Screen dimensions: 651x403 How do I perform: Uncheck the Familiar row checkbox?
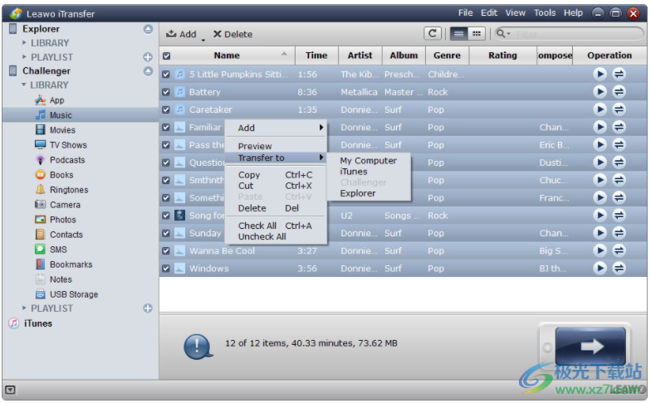pyautogui.click(x=166, y=128)
